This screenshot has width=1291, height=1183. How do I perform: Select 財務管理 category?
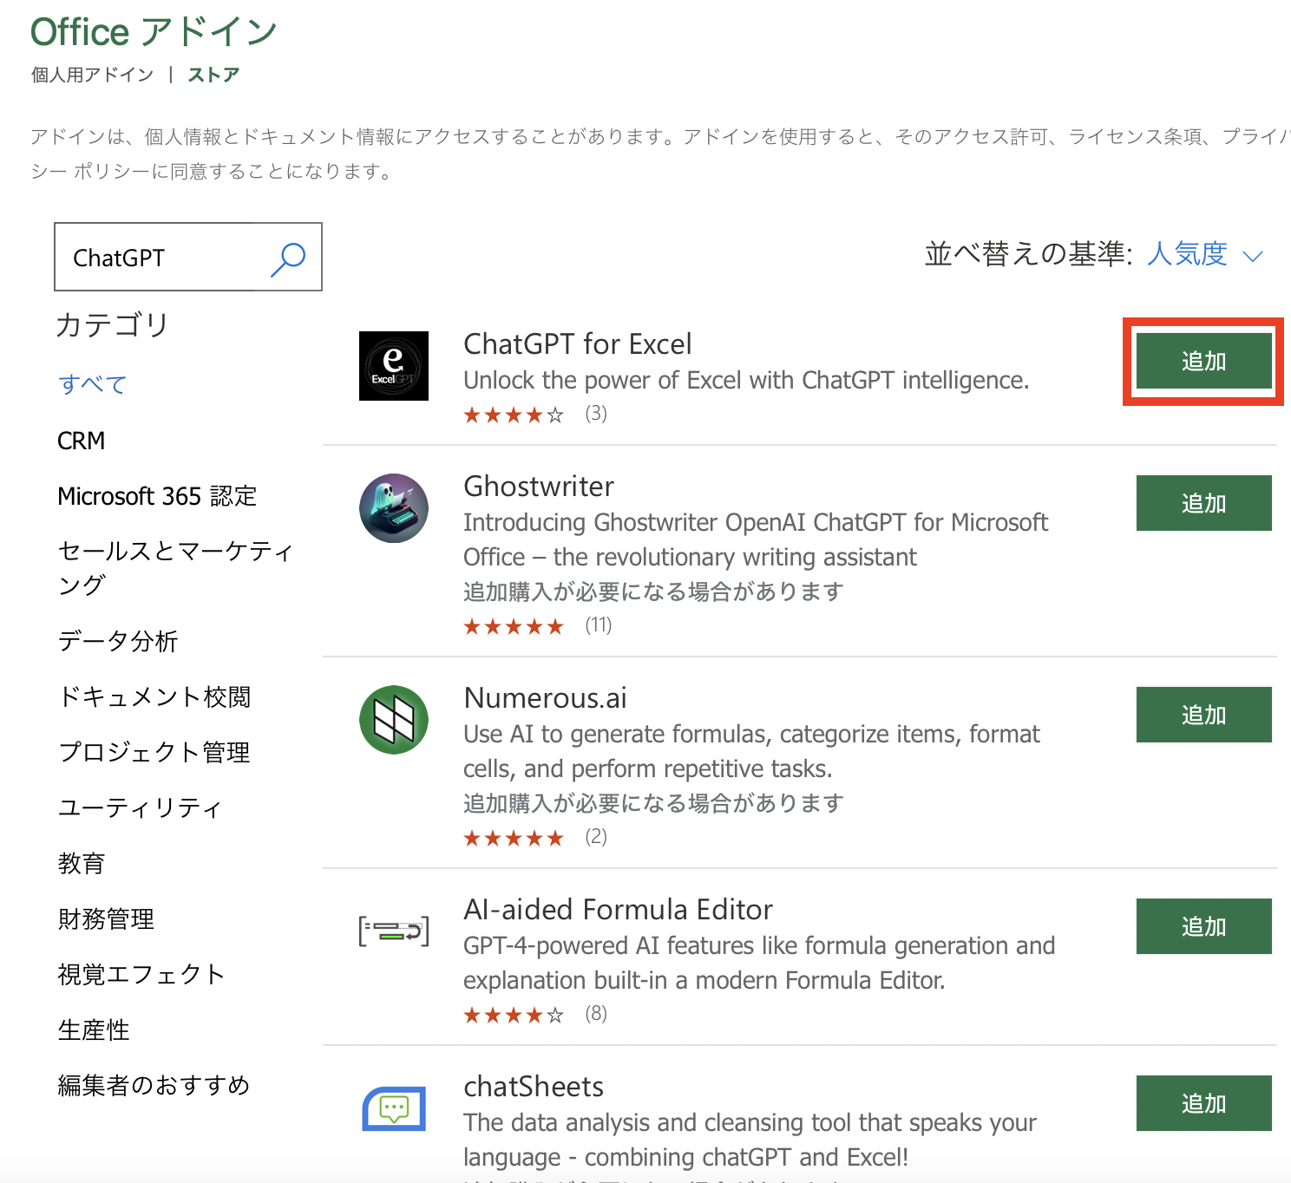click(x=105, y=918)
